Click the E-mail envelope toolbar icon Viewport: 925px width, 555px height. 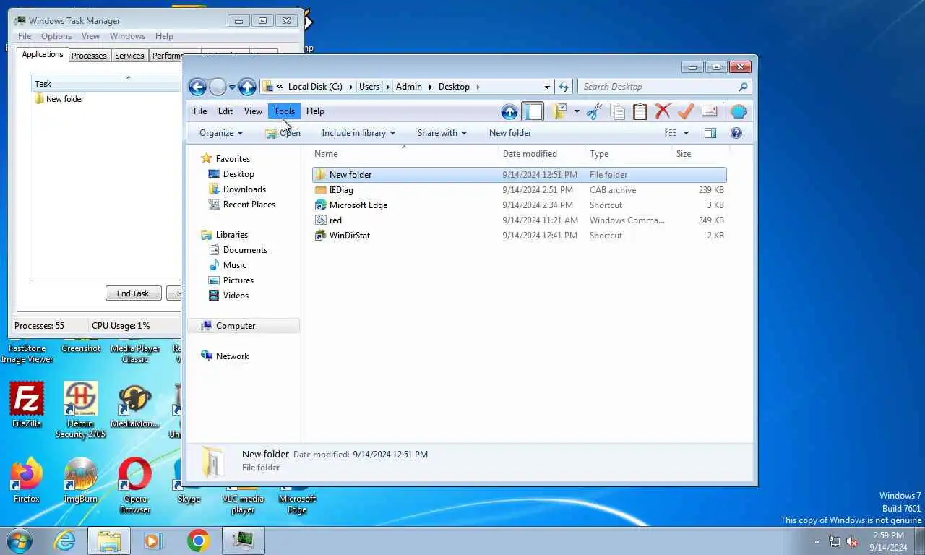coord(709,111)
